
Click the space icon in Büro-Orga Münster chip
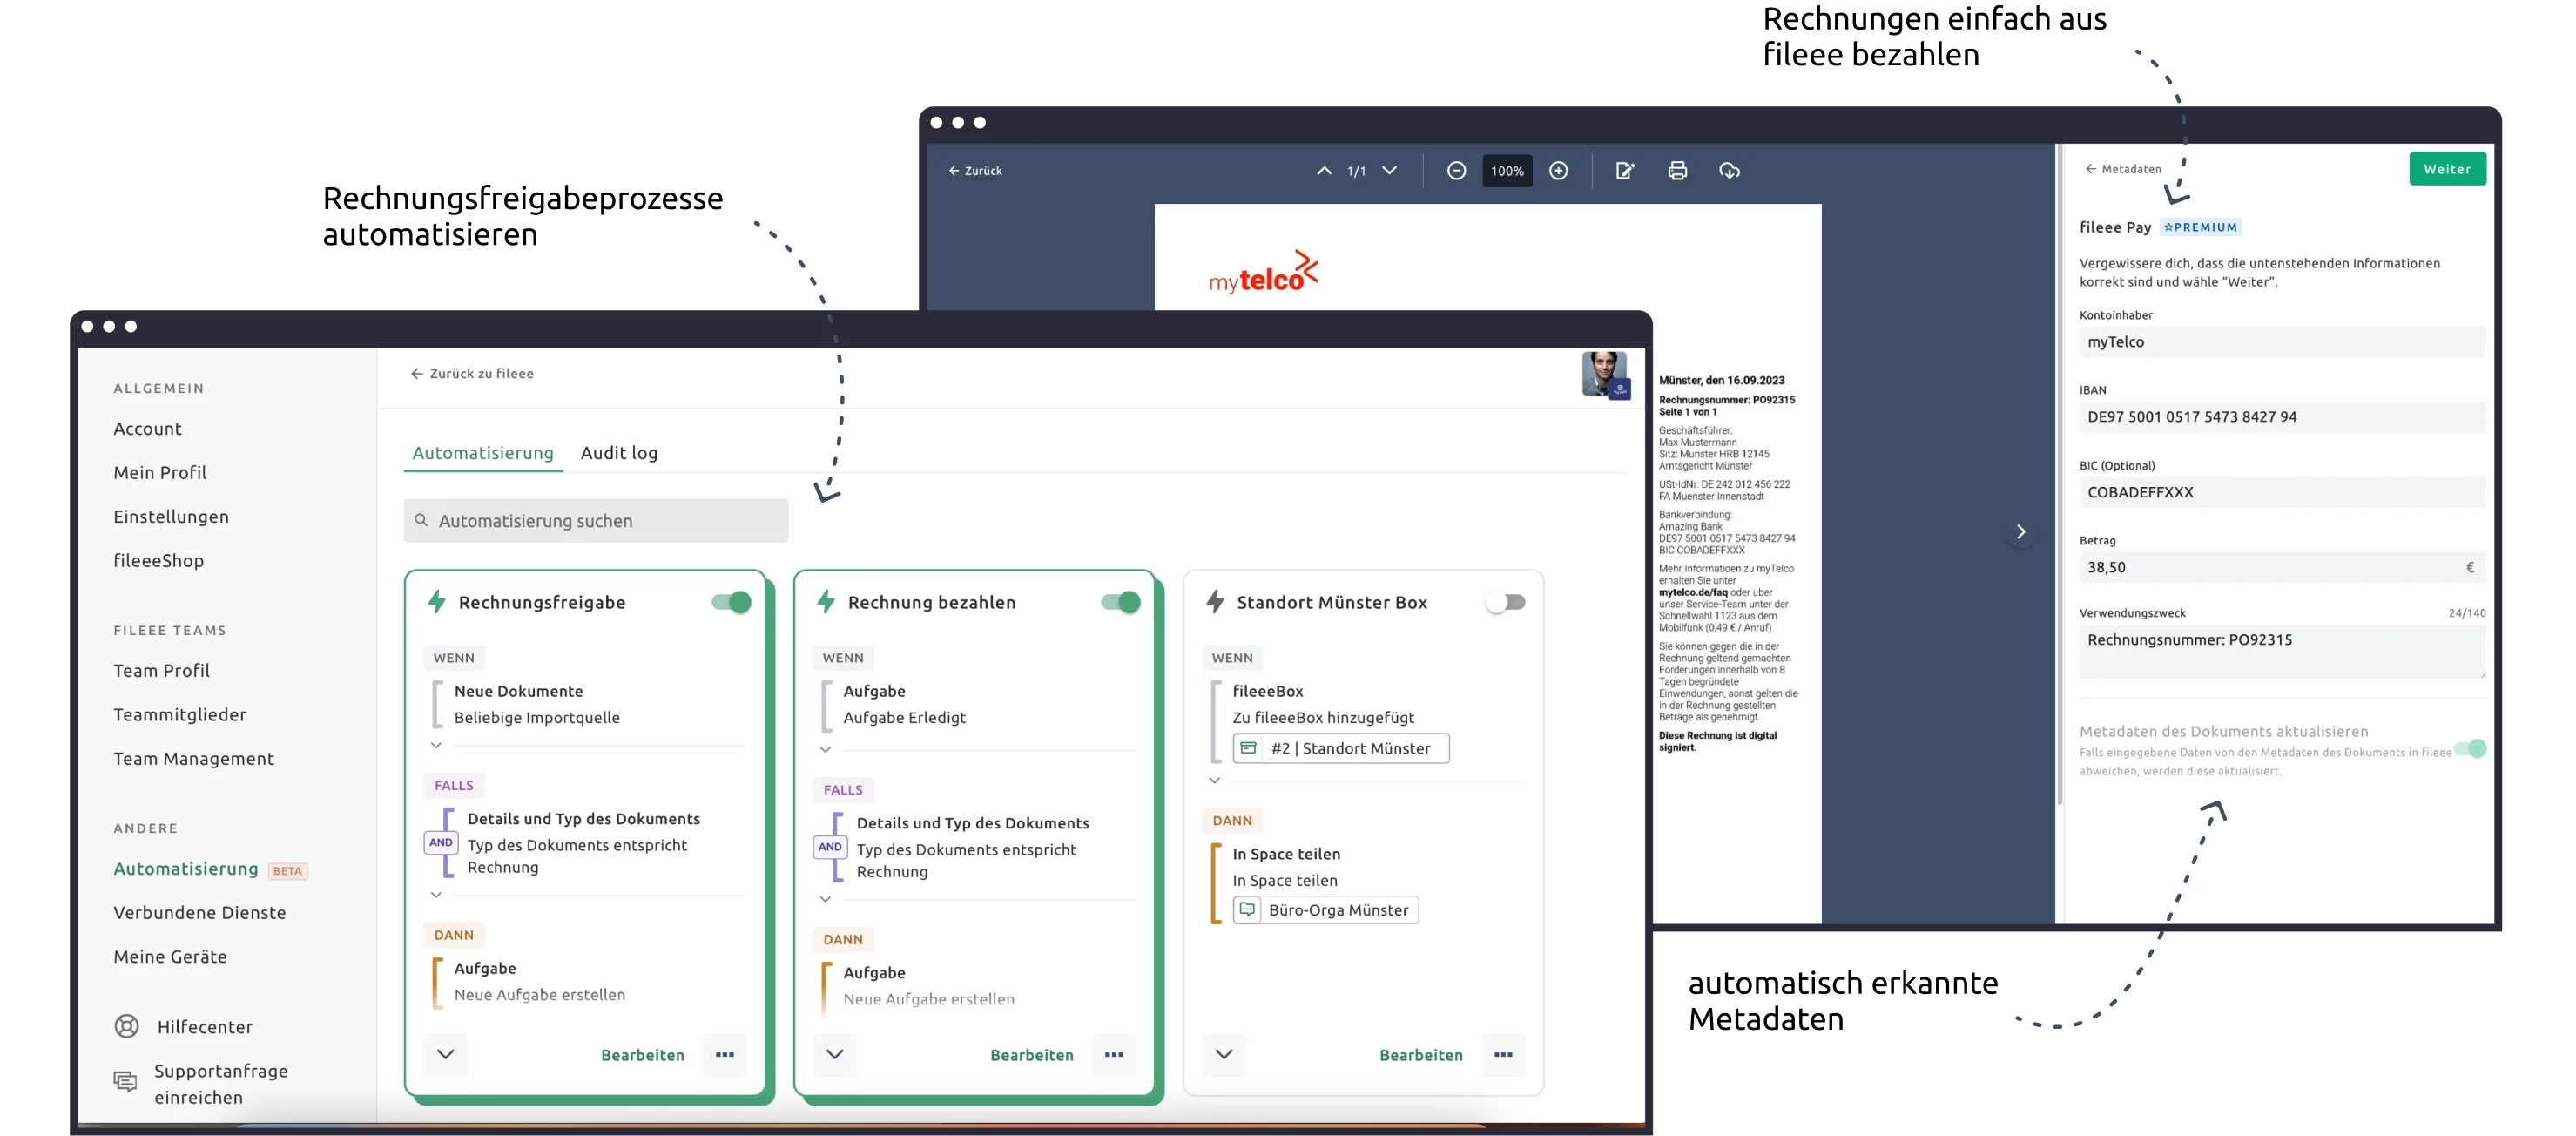(x=1247, y=909)
